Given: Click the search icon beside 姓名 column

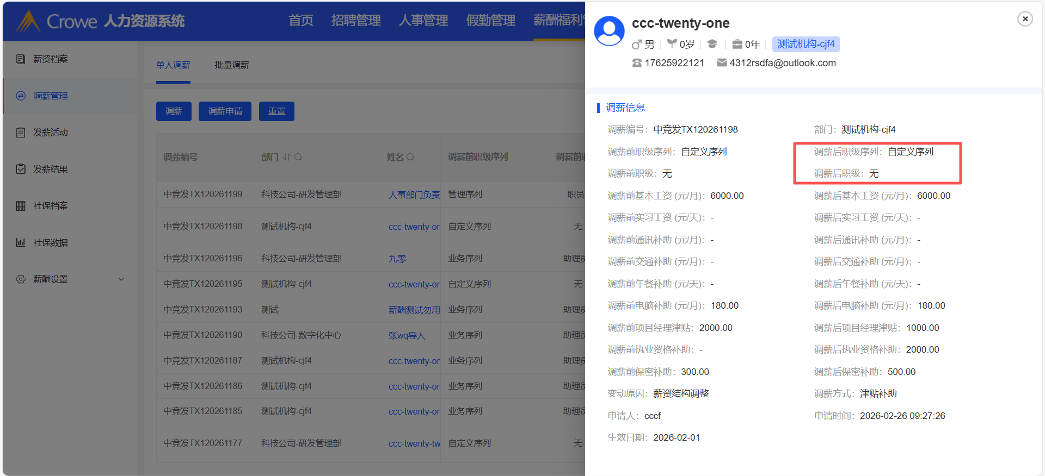Looking at the screenshot, I should [x=410, y=157].
